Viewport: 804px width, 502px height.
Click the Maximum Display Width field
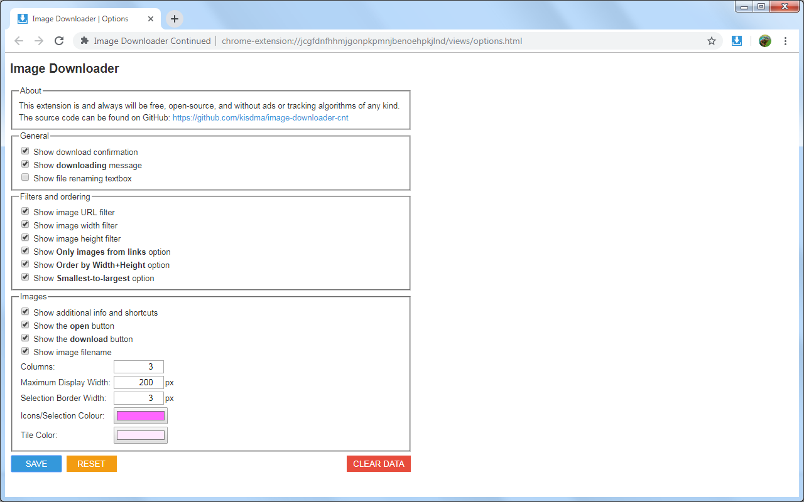(x=139, y=382)
